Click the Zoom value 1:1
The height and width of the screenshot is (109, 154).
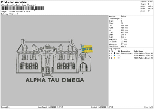point(149,11)
